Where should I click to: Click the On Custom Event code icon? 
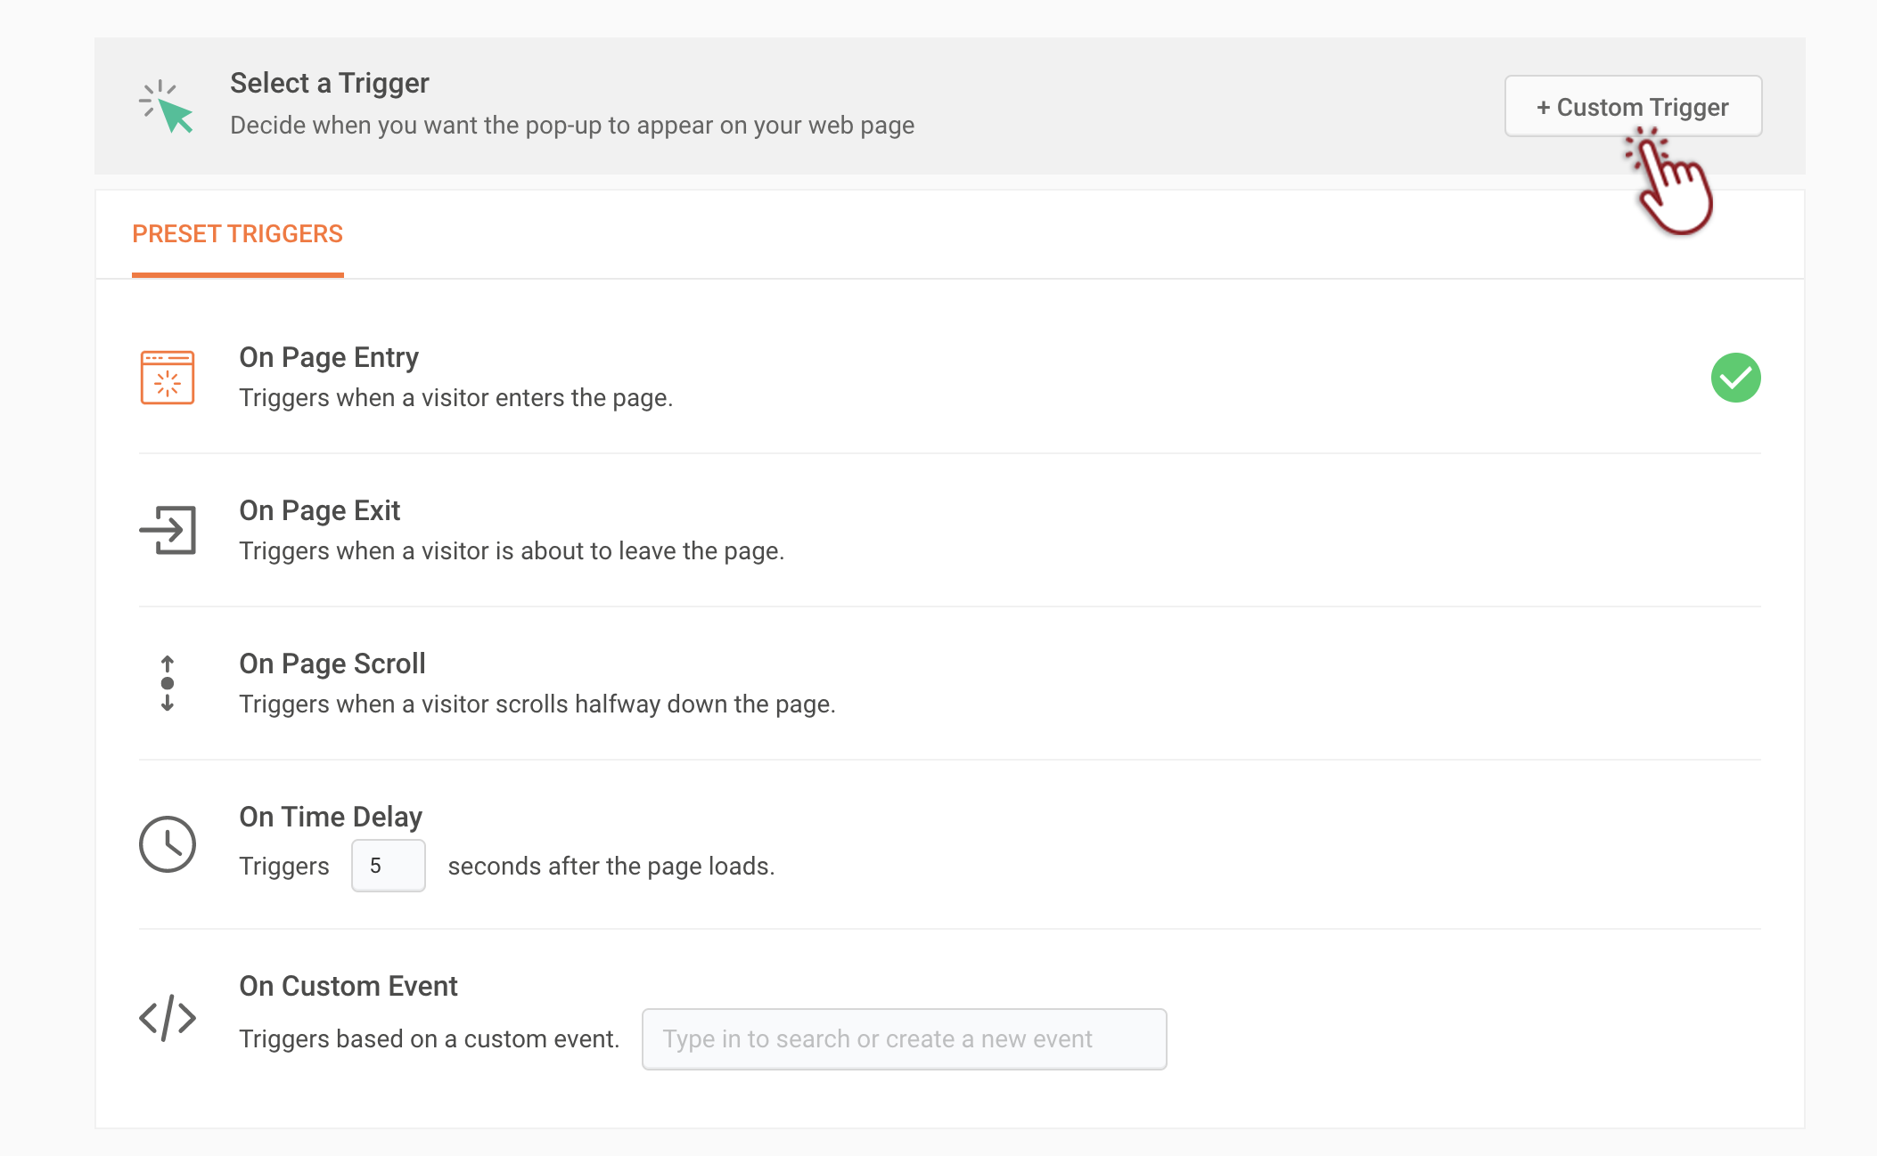coord(167,1017)
